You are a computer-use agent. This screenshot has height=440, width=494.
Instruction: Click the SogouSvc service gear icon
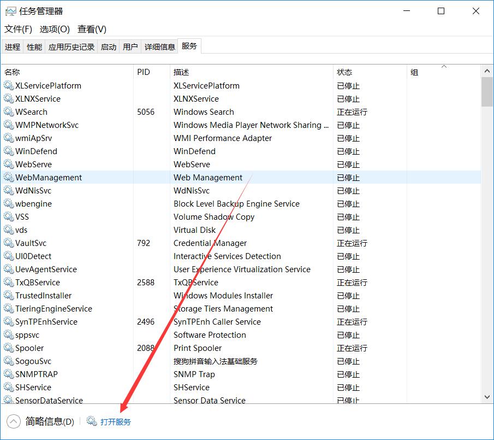(x=9, y=361)
